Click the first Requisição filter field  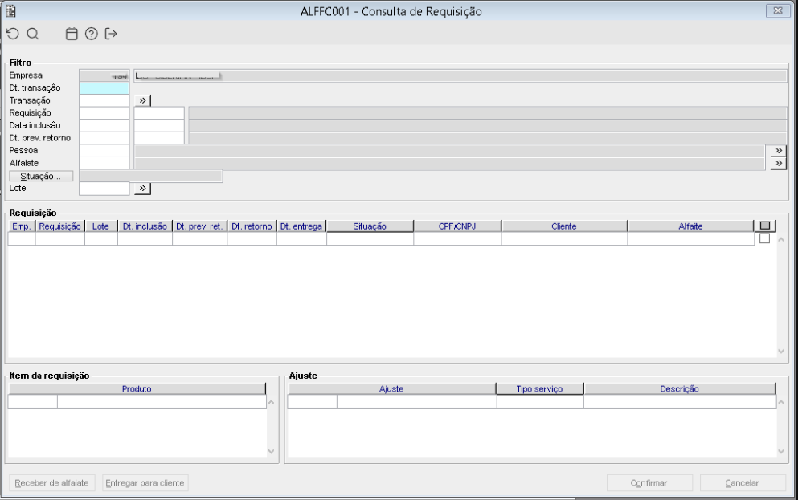tap(104, 113)
